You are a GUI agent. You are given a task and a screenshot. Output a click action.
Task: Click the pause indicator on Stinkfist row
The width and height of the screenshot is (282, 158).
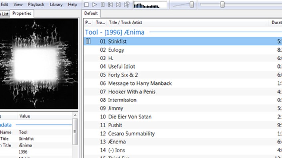point(88,41)
